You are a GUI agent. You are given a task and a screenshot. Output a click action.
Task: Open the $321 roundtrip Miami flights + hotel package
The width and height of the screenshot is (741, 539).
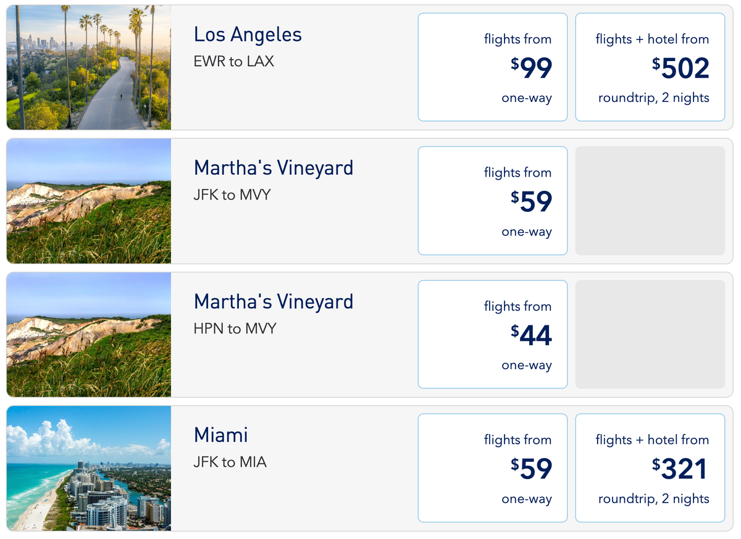point(650,467)
